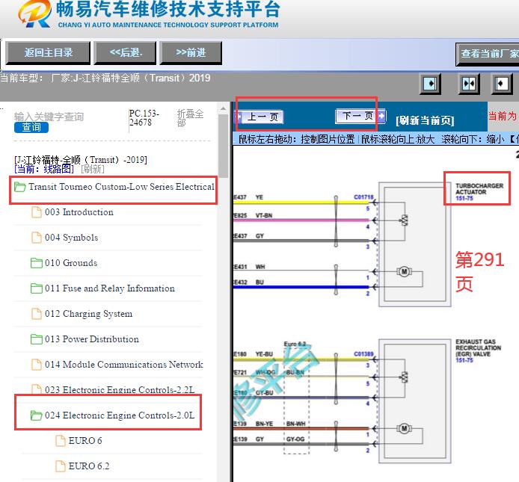Viewport: 519px width, 482px height.
Task: Click the PC.153-24678 text
Action: [144, 118]
